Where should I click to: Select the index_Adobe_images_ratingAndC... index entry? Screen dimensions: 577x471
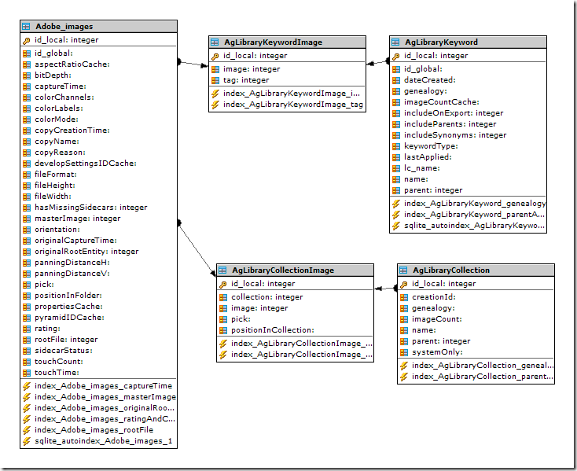coord(105,419)
